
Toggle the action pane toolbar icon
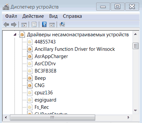(52, 24)
